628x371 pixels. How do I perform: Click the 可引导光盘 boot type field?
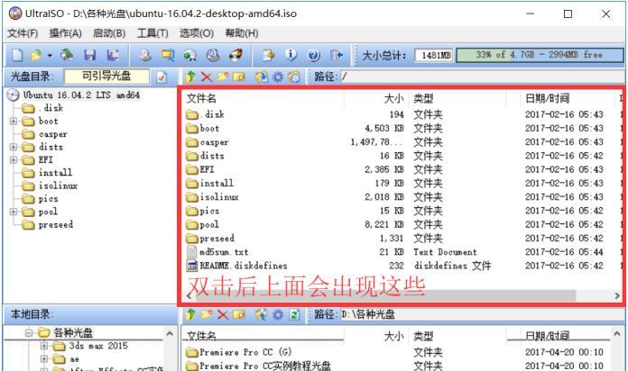click(x=106, y=77)
